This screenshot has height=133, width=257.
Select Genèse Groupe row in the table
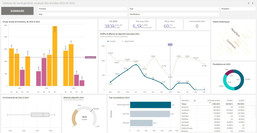coord(218,128)
